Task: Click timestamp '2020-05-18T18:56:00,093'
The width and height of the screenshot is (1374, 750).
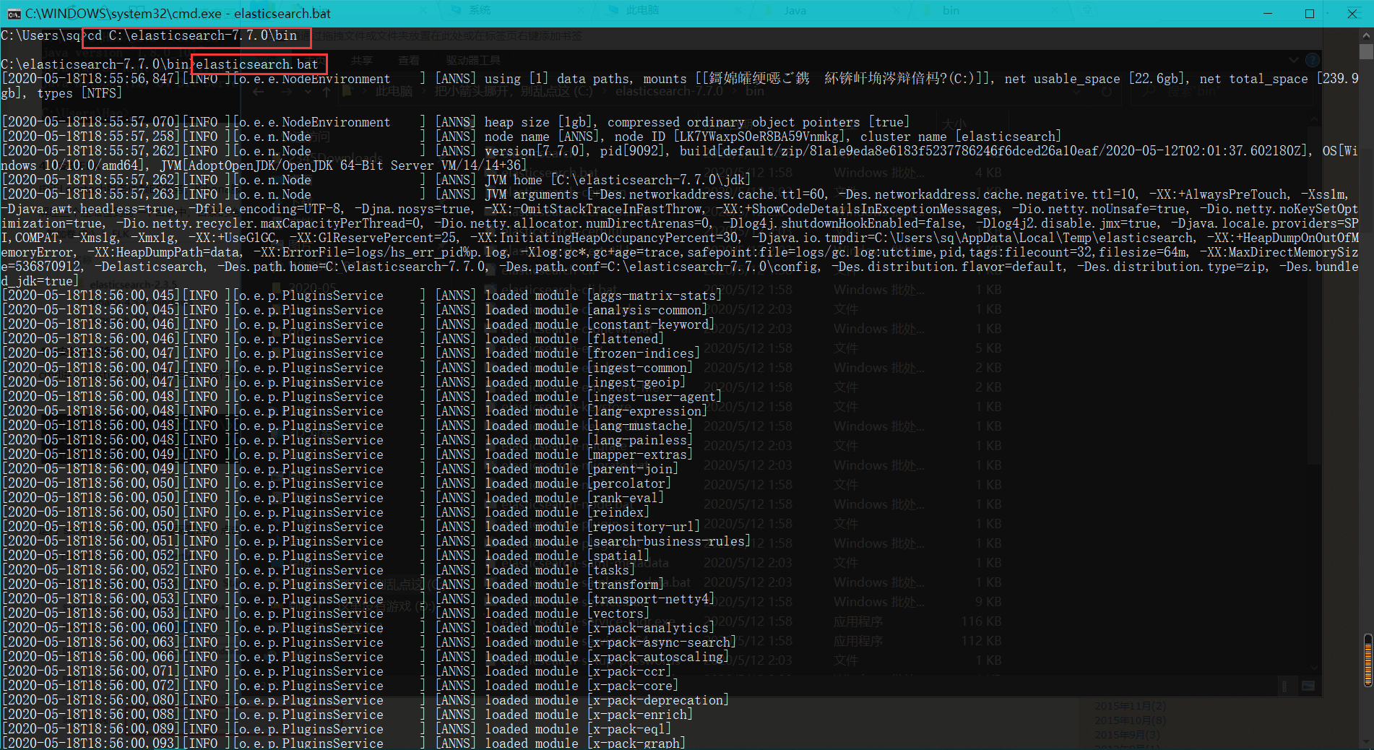Action: click(91, 743)
